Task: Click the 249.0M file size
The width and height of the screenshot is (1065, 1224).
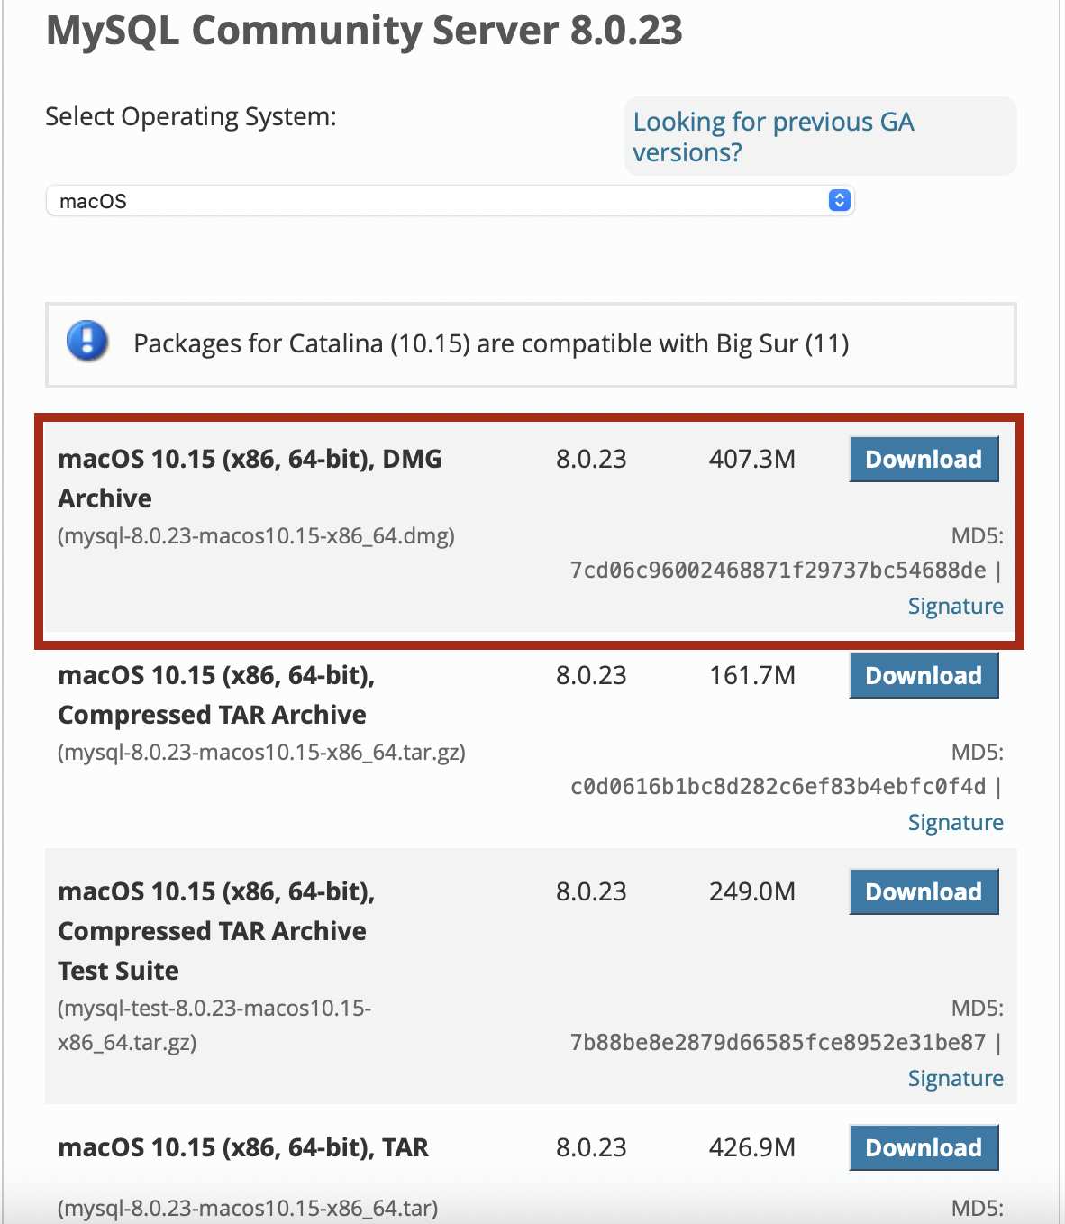Action: (752, 891)
